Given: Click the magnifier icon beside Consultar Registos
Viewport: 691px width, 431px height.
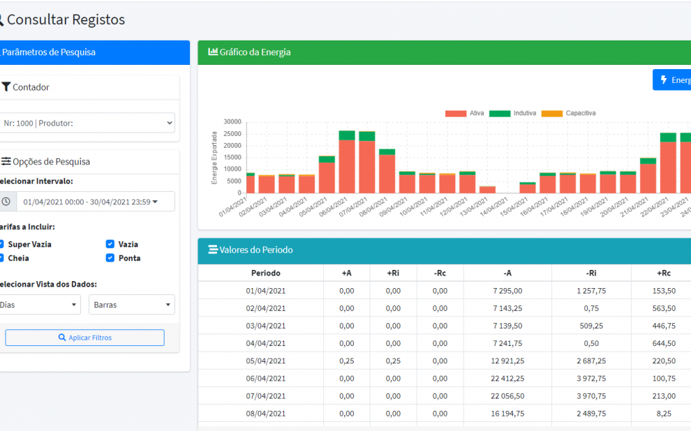Looking at the screenshot, I should tap(1, 20).
